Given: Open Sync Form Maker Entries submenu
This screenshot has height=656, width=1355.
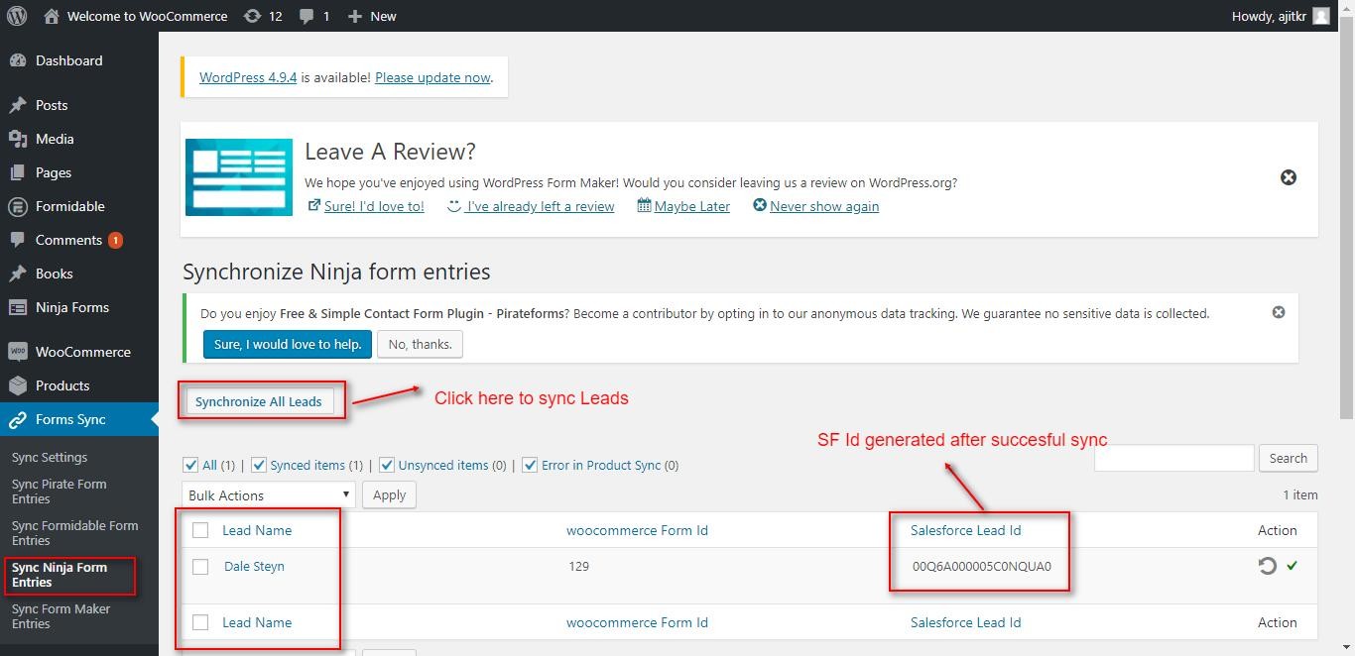Looking at the screenshot, I should [x=62, y=616].
